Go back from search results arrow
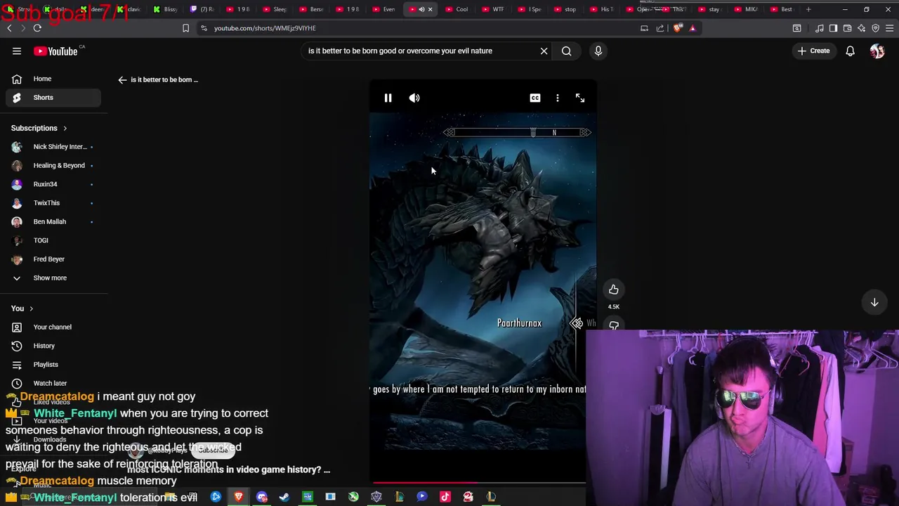This screenshot has height=506, width=899. pos(122,79)
